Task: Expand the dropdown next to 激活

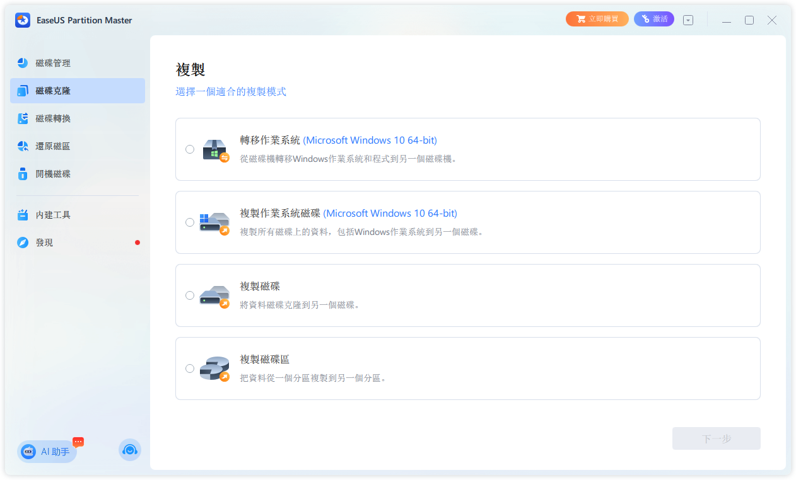Action: 688,20
